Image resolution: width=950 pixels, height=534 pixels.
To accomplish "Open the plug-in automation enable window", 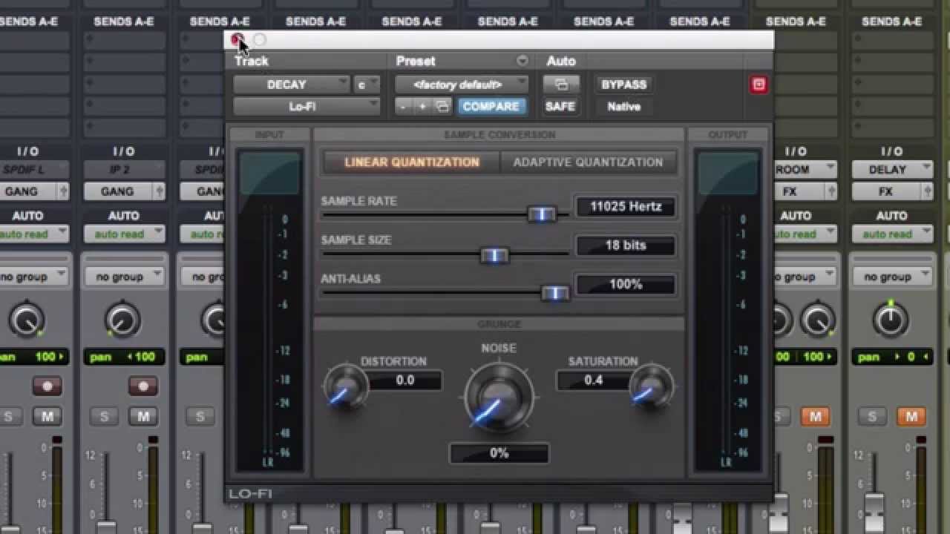I will (560, 85).
